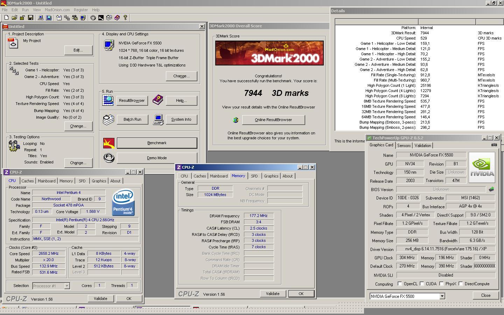Open the Run menu
Viewport: 504px width, 315px height.
click(26, 10)
